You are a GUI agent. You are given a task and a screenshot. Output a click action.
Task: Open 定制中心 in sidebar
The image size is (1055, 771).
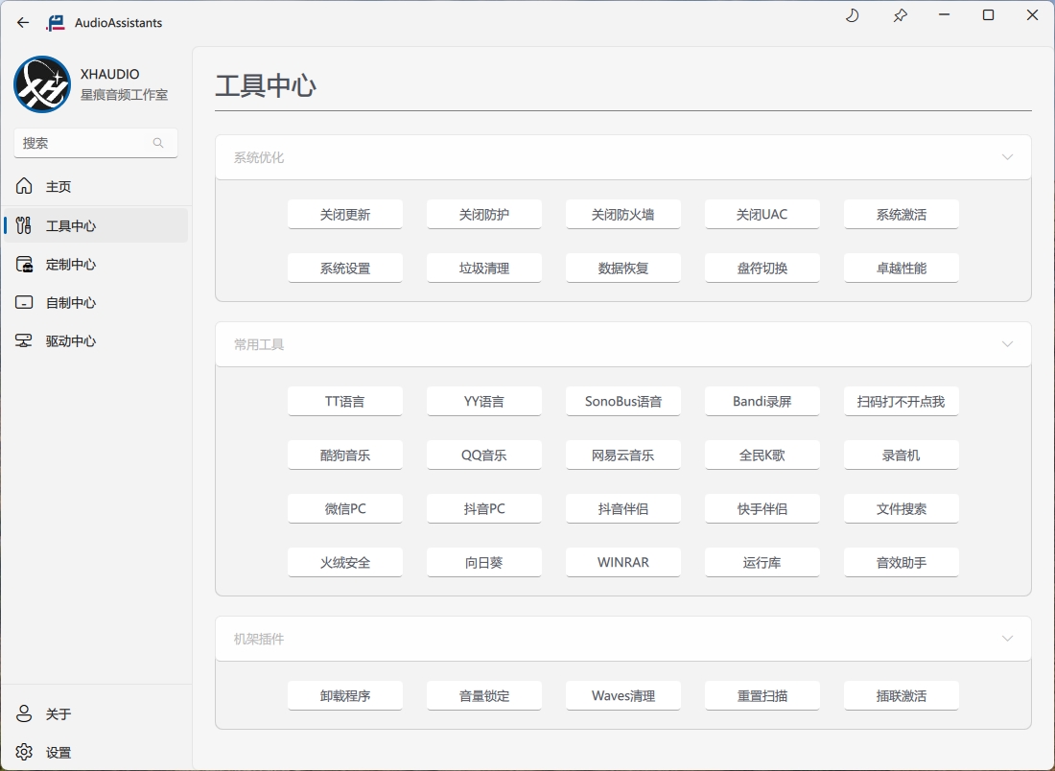click(70, 265)
